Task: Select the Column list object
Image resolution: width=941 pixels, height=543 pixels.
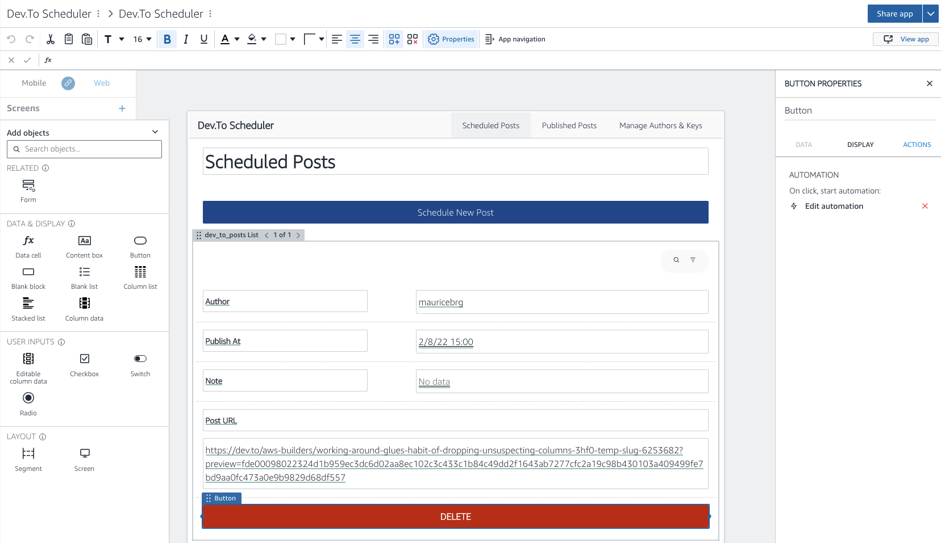Action: click(140, 278)
